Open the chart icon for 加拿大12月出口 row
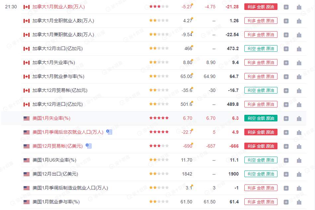Image resolution: width=315 pixels, height=210 pixels. point(299,49)
